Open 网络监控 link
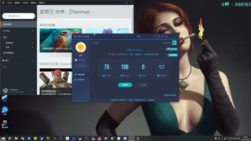The width and height of the screenshot is (251, 141). pyautogui.click(x=138, y=54)
